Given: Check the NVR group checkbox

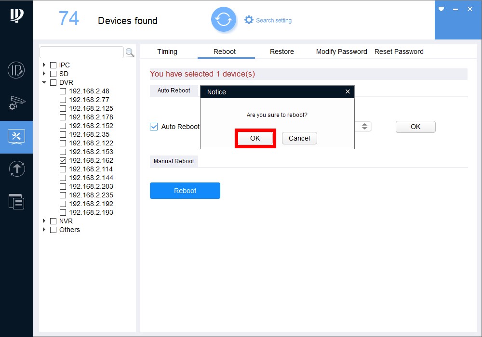Looking at the screenshot, I should [x=53, y=221].
